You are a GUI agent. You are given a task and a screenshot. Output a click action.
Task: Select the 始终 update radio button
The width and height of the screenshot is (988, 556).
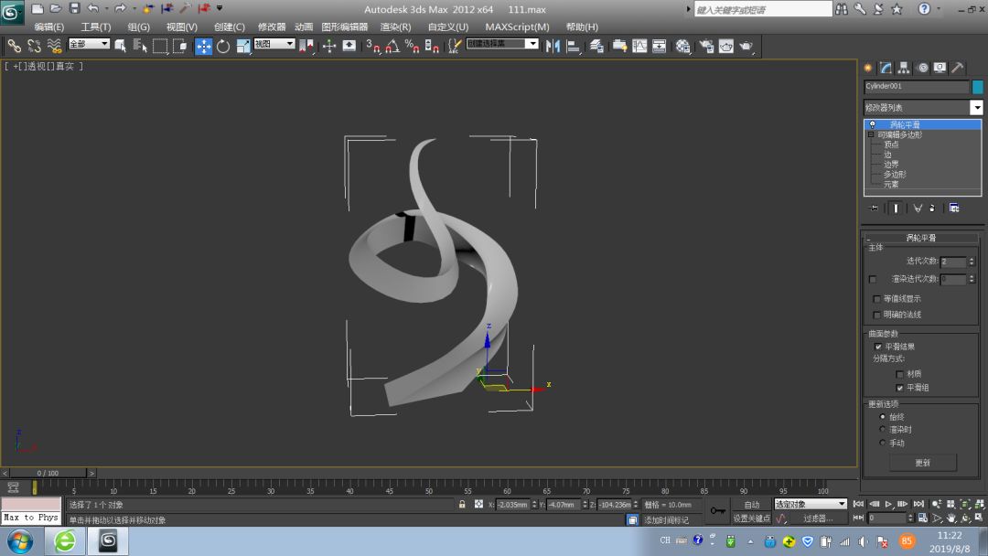coord(882,417)
